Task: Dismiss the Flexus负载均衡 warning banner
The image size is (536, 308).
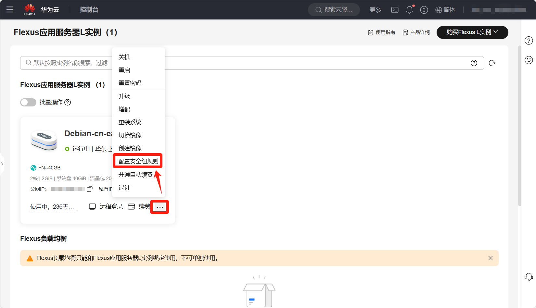Action: point(490,258)
